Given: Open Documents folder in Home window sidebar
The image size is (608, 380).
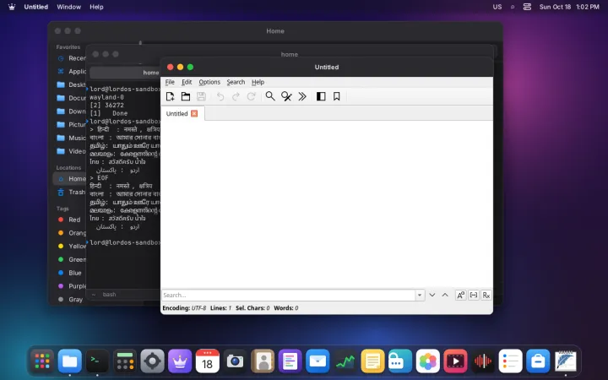Looking at the screenshot, I should coord(71,98).
